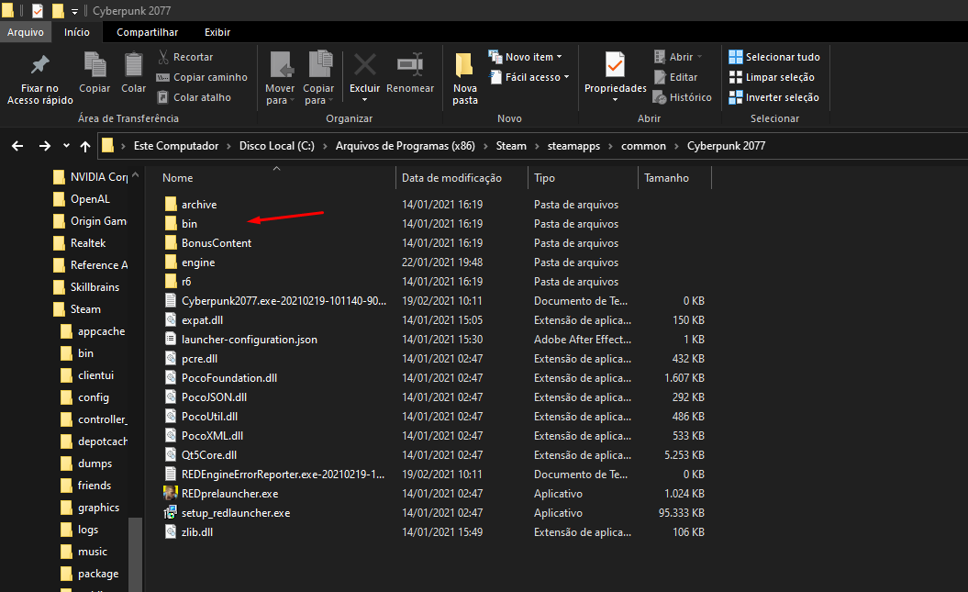
Task: Click Este Computador in the address bar
Action: [176, 146]
